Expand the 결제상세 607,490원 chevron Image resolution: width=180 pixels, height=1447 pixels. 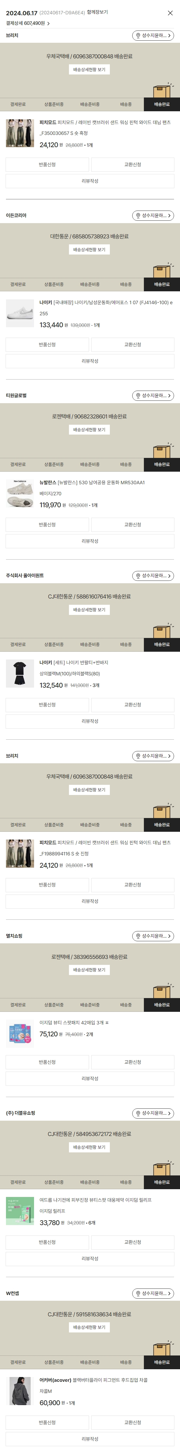click(x=49, y=24)
